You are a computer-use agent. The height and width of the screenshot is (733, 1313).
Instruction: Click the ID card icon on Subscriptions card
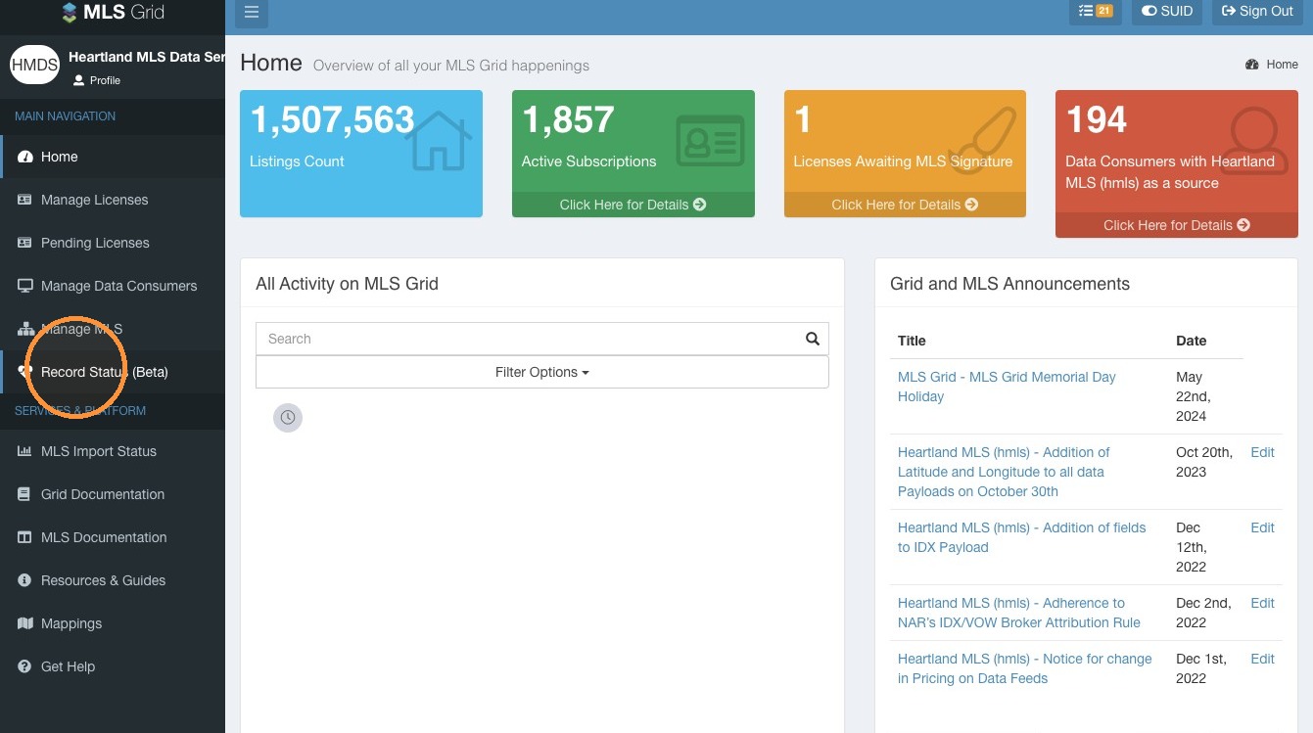tap(710, 141)
